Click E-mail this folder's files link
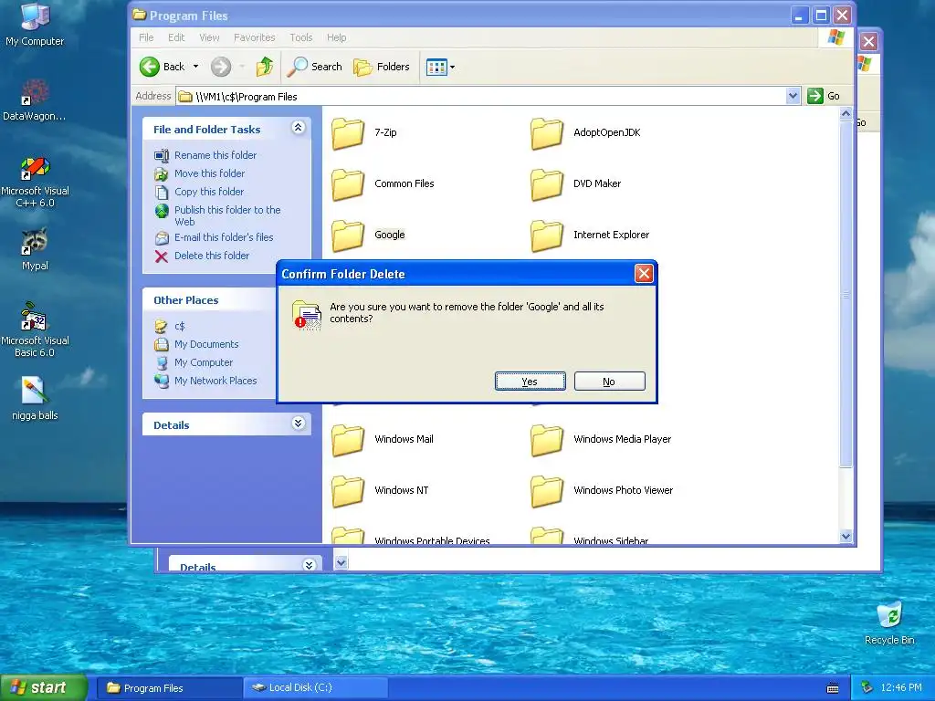 click(x=224, y=237)
